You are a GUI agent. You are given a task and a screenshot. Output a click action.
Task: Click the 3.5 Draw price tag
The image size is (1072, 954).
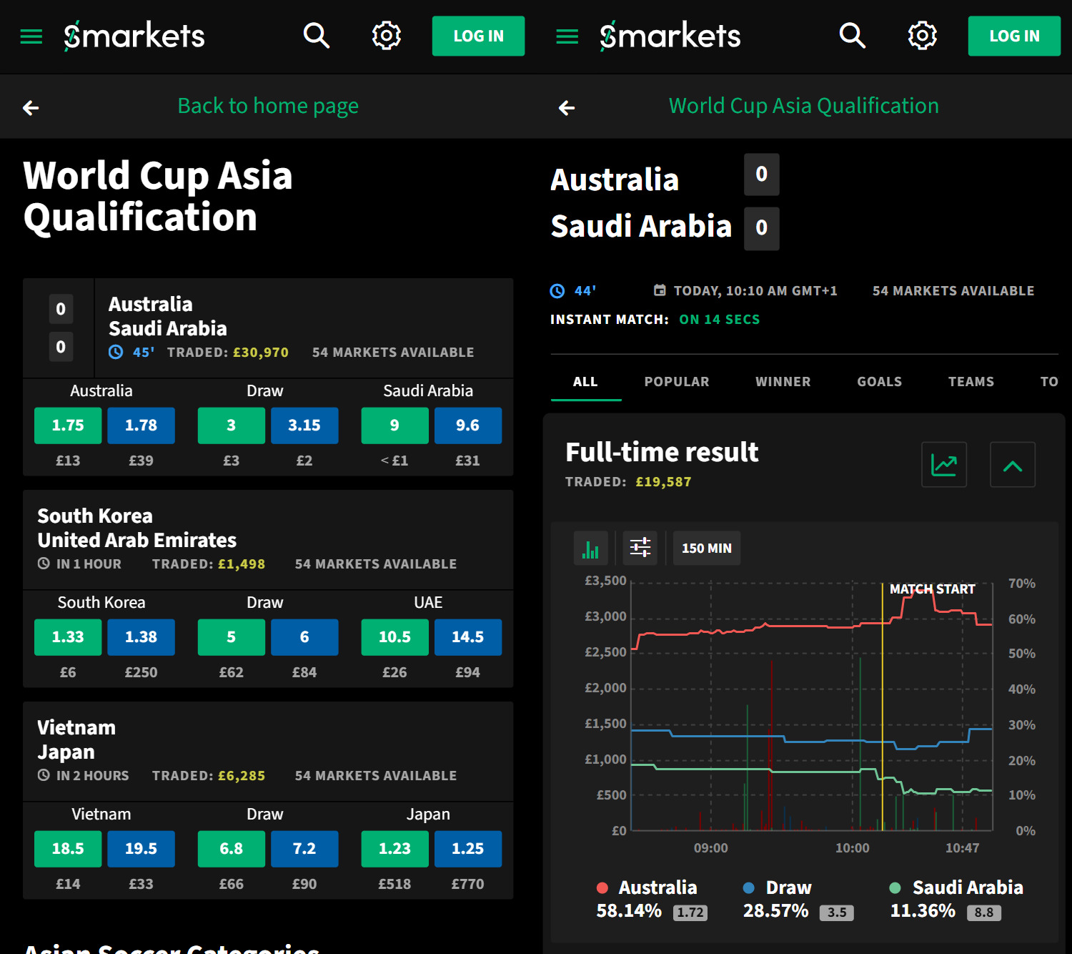point(837,913)
